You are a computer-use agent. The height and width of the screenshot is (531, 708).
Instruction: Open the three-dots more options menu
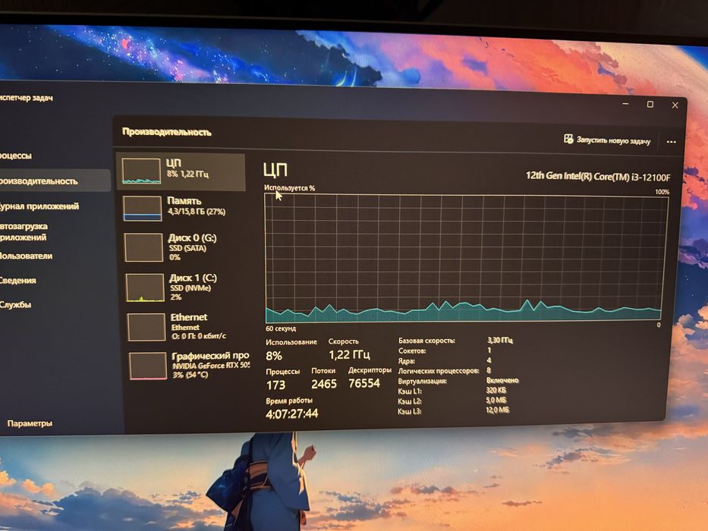pos(672,142)
